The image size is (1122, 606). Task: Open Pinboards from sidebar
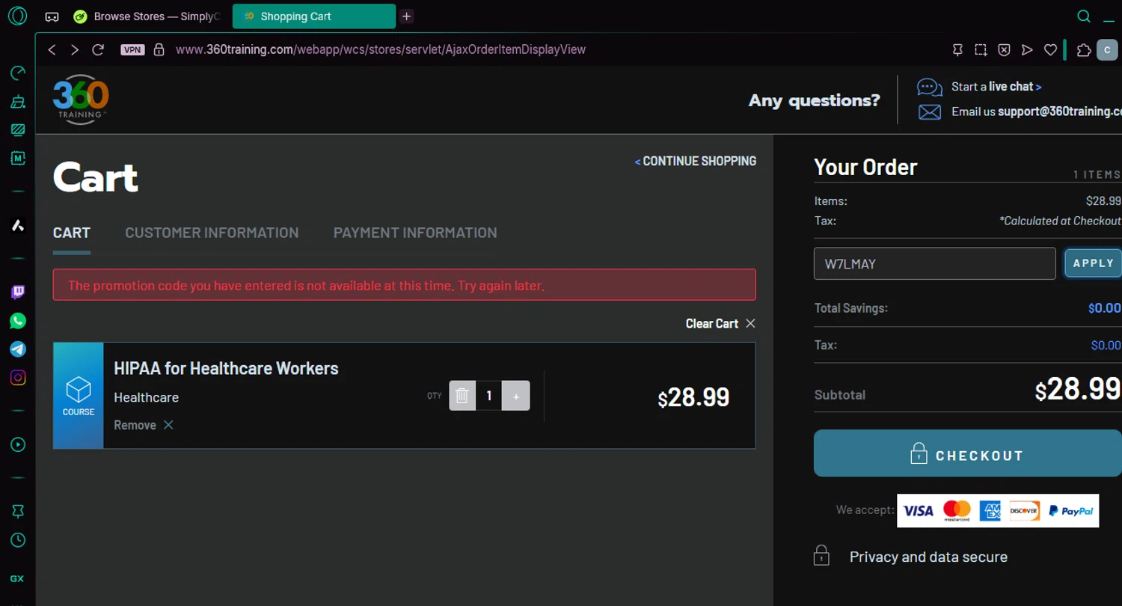pos(18,512)
